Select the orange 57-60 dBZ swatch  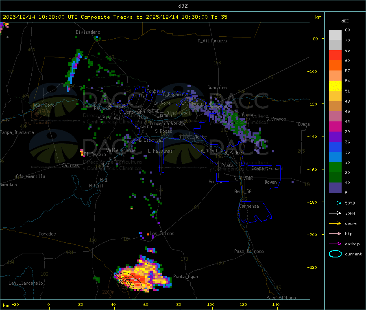[x=335, y=66]
